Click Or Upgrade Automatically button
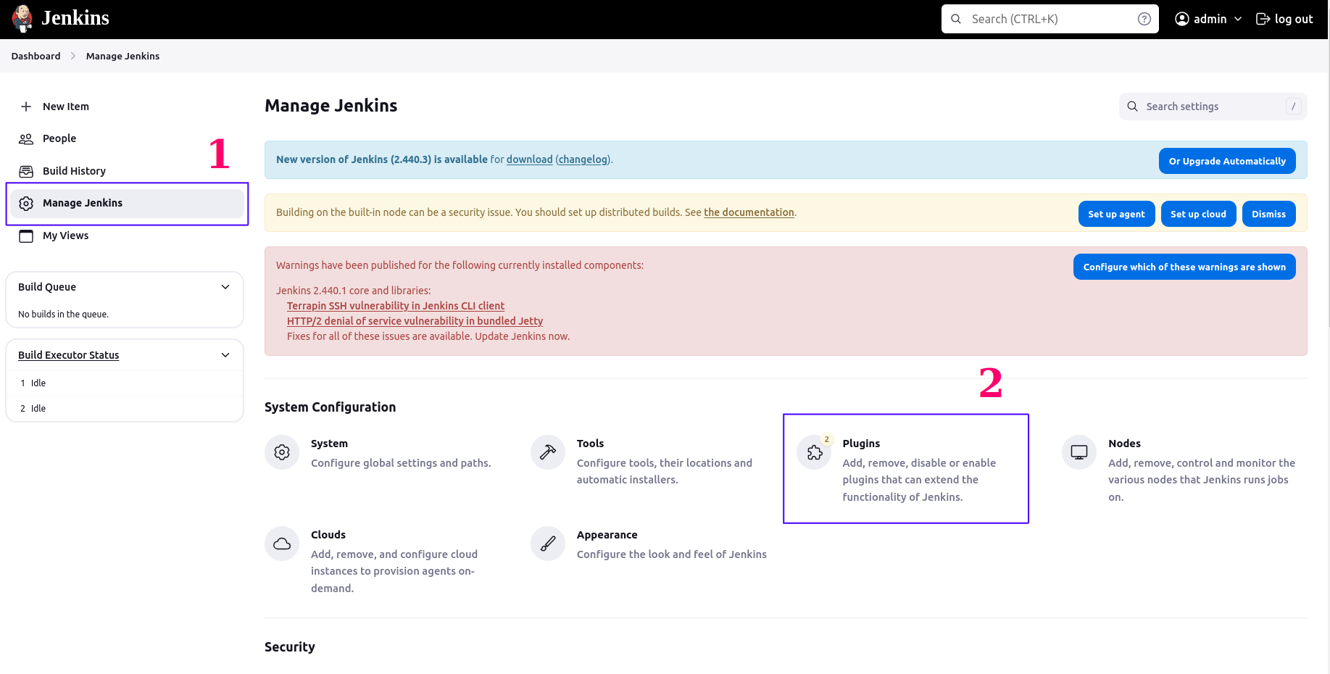 [1227, 161]
